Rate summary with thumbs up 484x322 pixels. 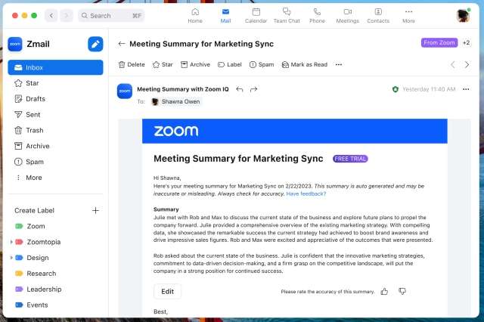coord(384,291)
